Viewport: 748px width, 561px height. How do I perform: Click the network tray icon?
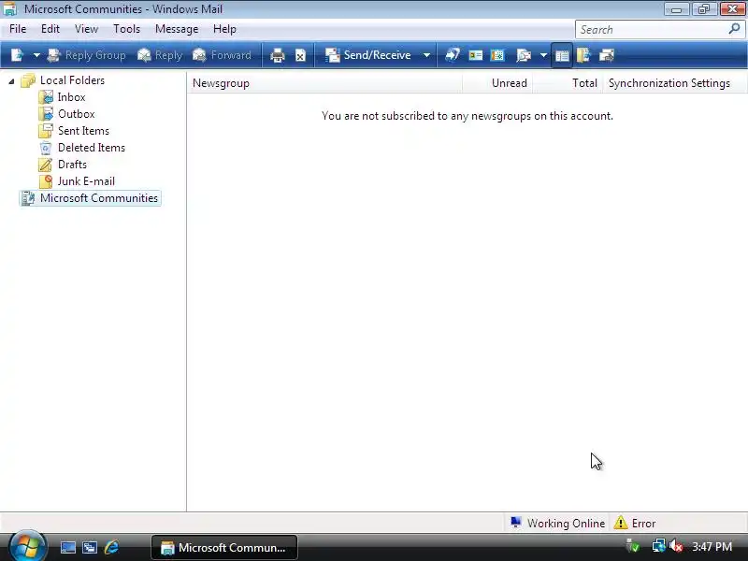coord(659,546)
